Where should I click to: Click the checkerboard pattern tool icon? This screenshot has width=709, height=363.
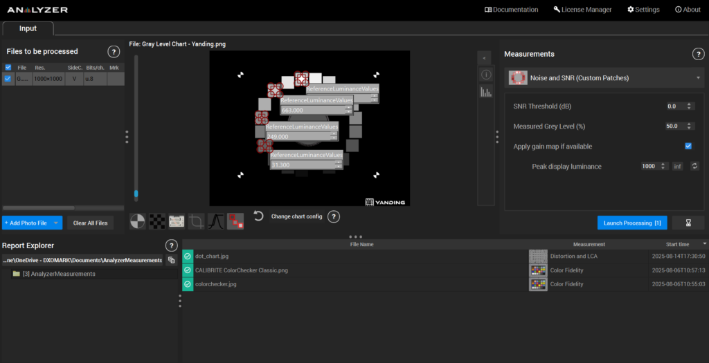[157, 221]
